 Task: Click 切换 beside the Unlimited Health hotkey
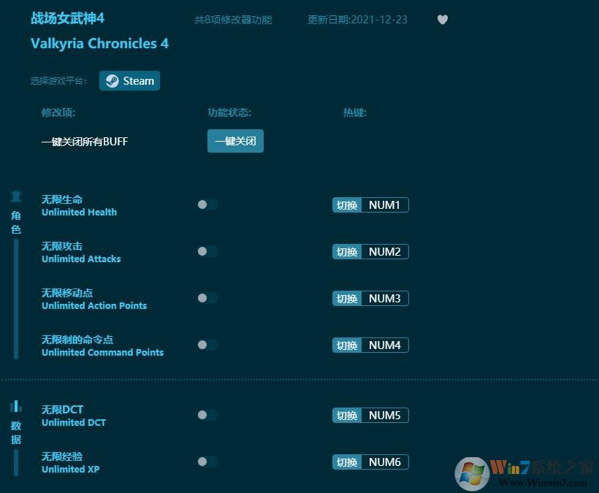(x=346, y=205)
